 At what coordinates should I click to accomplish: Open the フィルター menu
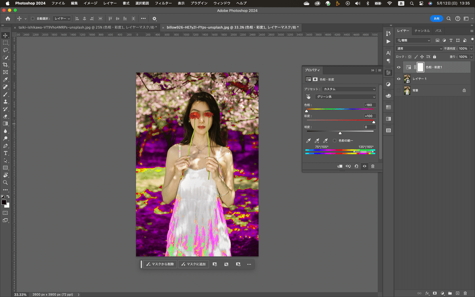point(163,3)
